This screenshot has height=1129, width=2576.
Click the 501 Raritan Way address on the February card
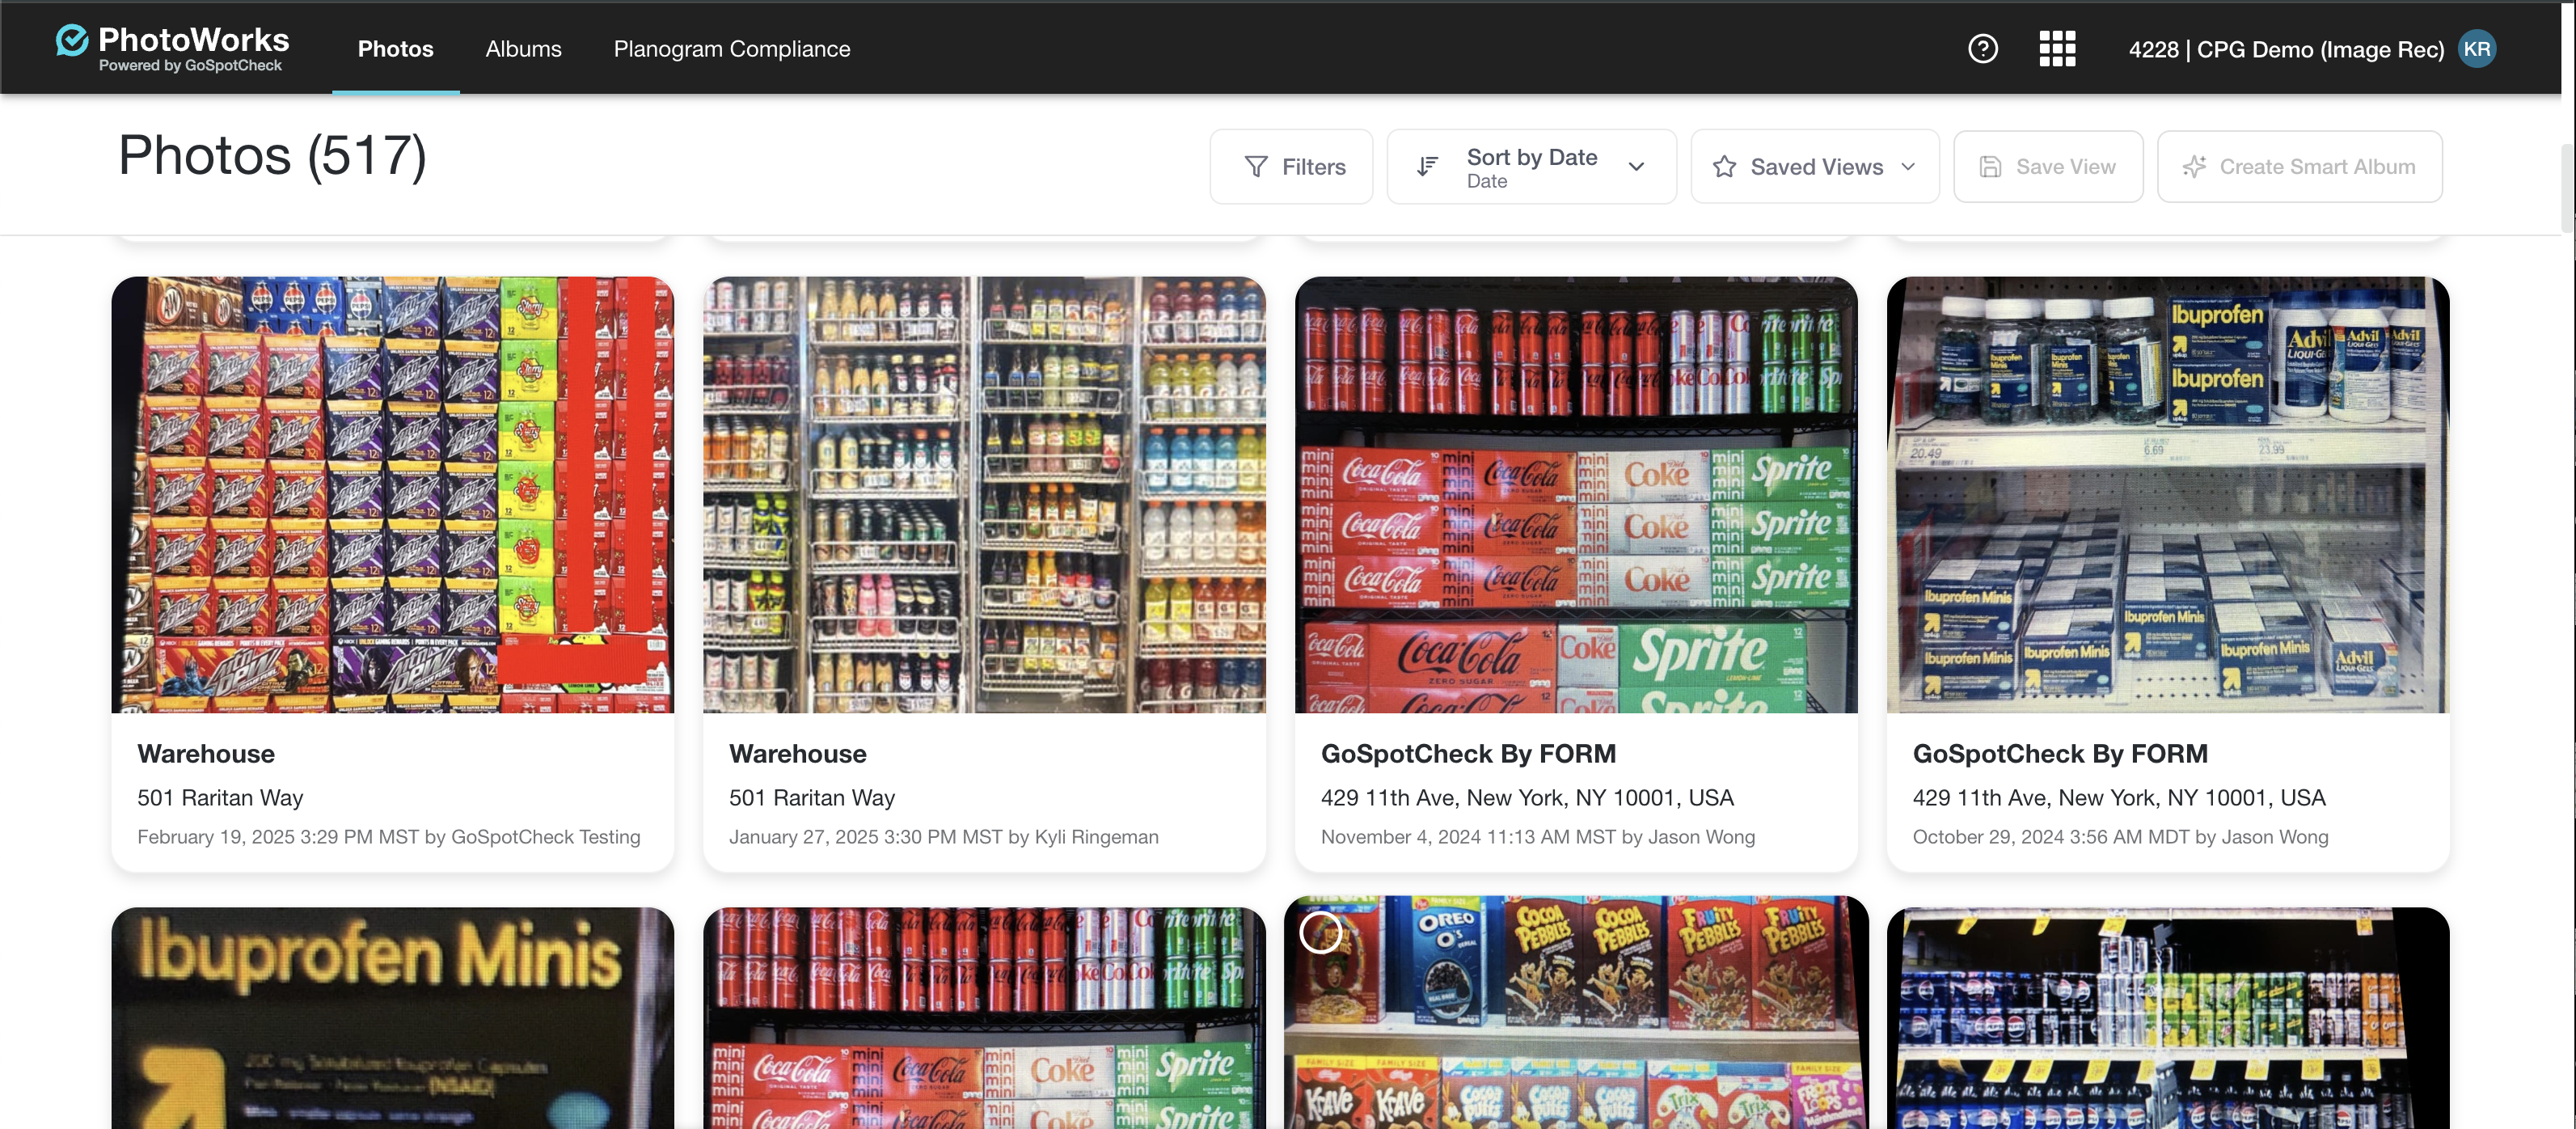[220, 798]
